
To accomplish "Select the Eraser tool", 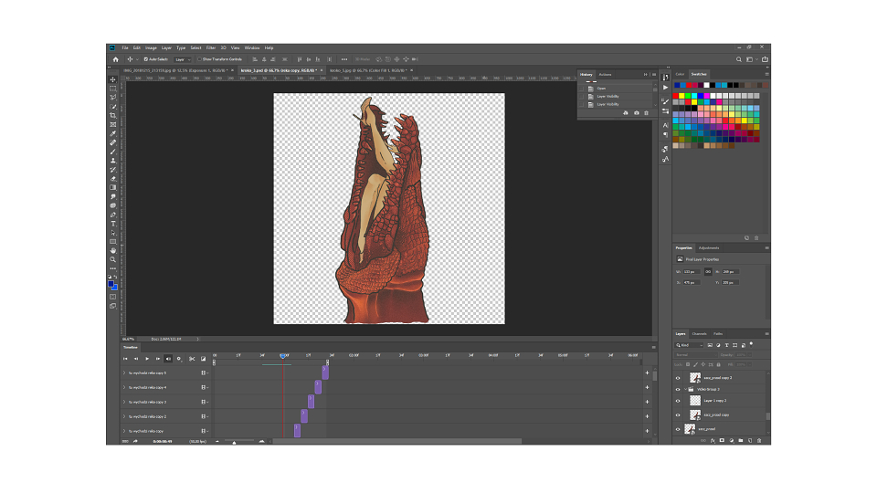I will 113,179.
